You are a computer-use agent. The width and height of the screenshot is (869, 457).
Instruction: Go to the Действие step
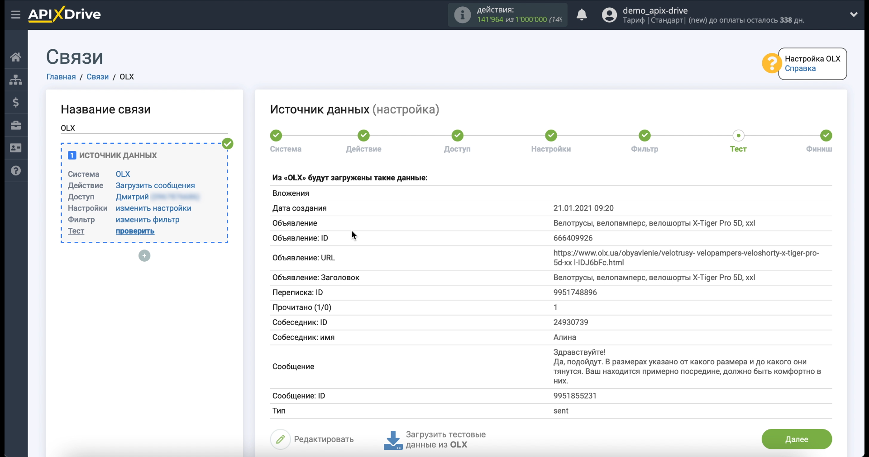[x=363, y=136]
